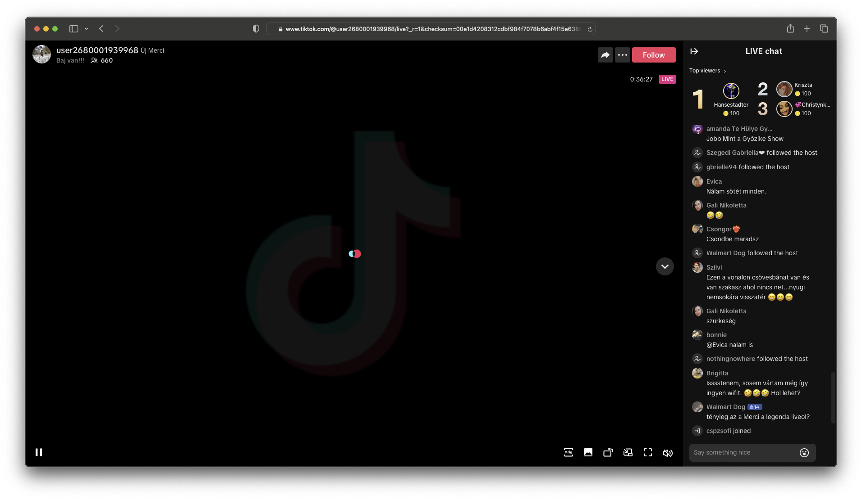Open top viewer Hansestadter's avatar
862x500 pixels.
(731, 91)
